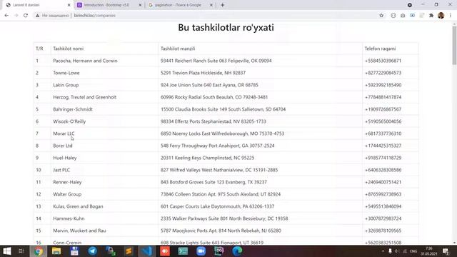Show hidden system tray icons
Image resolution: width=457 pixels, height=257 pixels.
point(383,251)
